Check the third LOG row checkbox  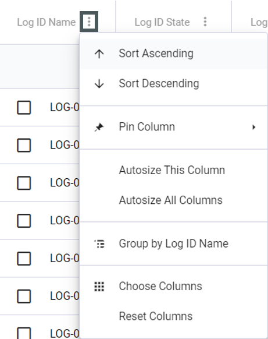pos(24,183)
